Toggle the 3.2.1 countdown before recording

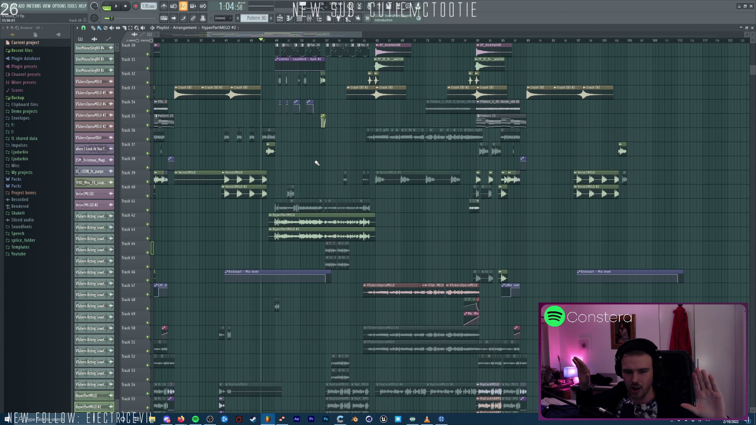183,6
